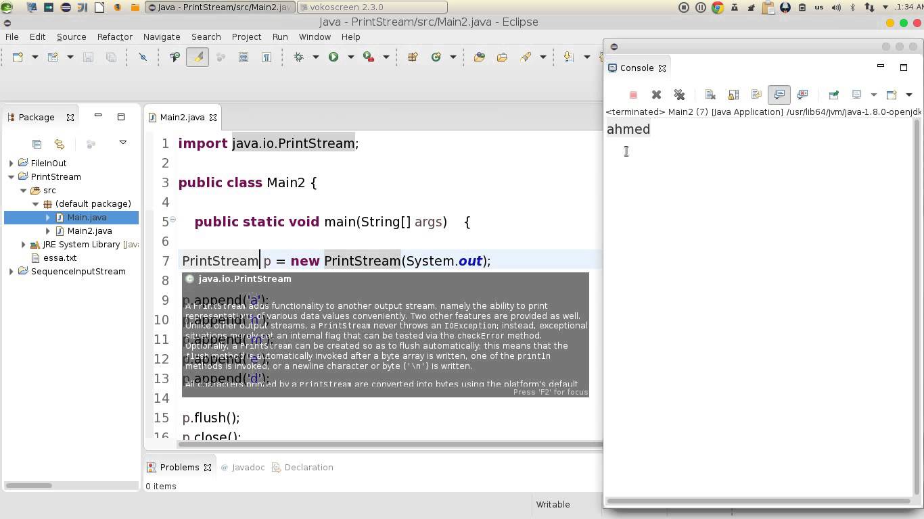Toggle Show Console When Standard Out Changes
The width and height of the screenshot is (924, 519).
pyautogui.click(x=779, y=95)
